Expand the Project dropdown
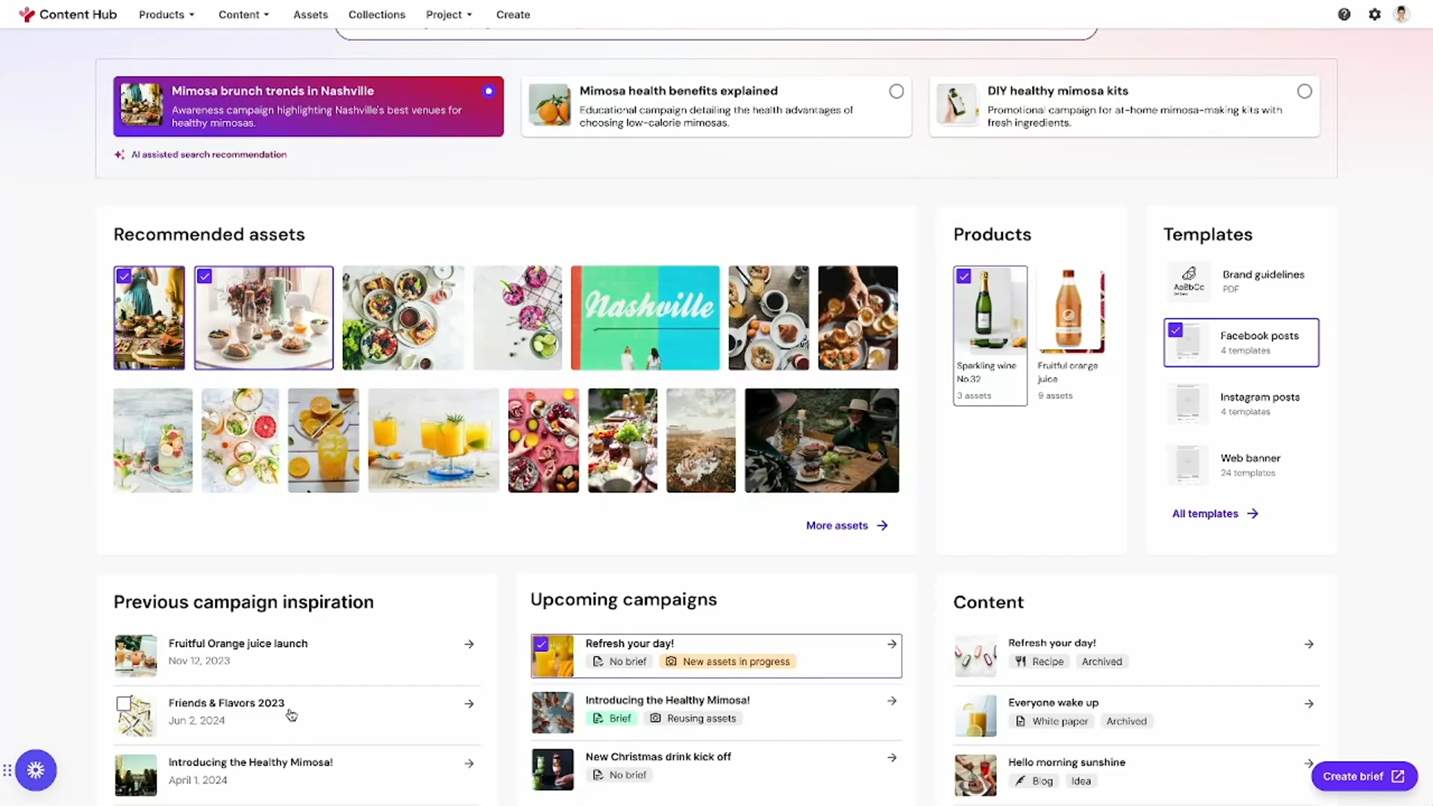The image size is (1433, 806). pyautogui.click(x=448, y=14)
